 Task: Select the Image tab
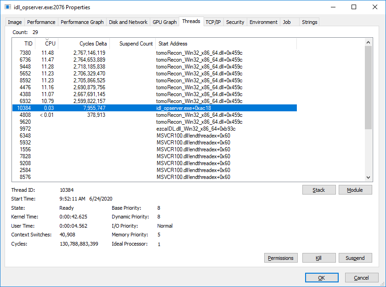15,22
